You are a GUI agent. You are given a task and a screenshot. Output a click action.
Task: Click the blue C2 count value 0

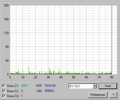click(22, 91)
